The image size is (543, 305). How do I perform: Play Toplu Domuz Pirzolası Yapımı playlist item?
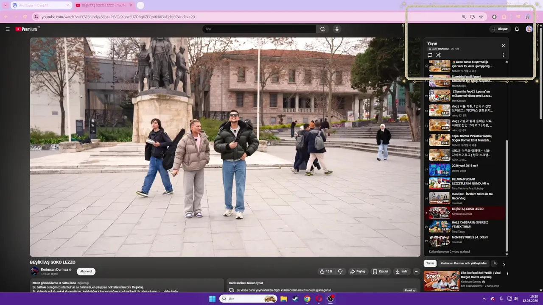point(465,140)
